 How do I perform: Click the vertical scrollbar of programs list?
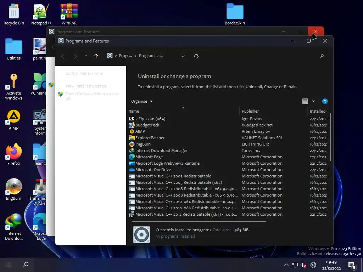point(330,137)
